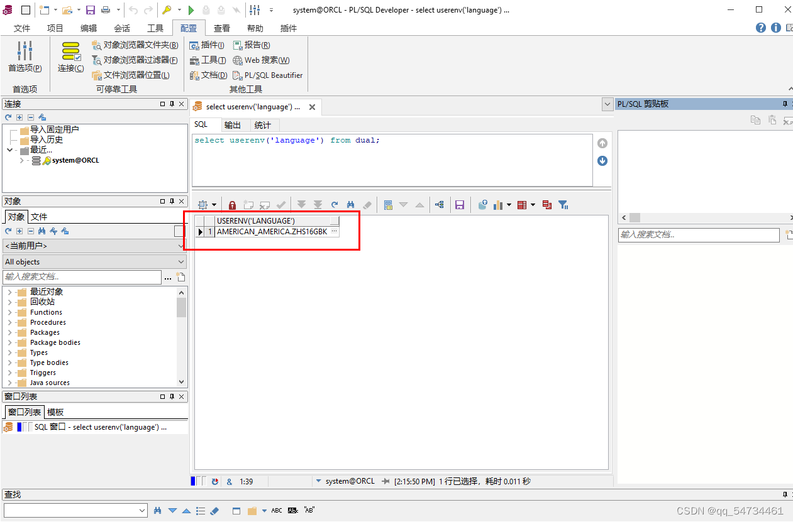Click the info icon at top right
The width and height of the screenshot is (793, 522).
tap(776, 28)
